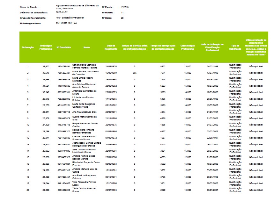
Task: Select the 'Nº Candidato' column header
Action: point(64,47)
